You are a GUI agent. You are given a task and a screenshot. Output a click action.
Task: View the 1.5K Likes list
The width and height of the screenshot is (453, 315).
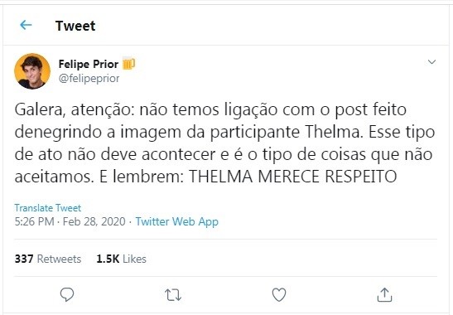point(121,259)
